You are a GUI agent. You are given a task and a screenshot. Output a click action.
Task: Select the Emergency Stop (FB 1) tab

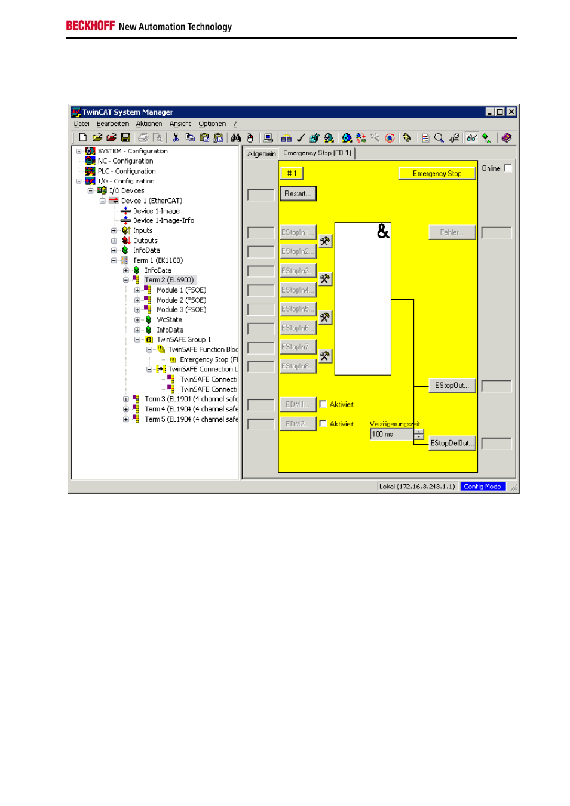click(317, 153)
